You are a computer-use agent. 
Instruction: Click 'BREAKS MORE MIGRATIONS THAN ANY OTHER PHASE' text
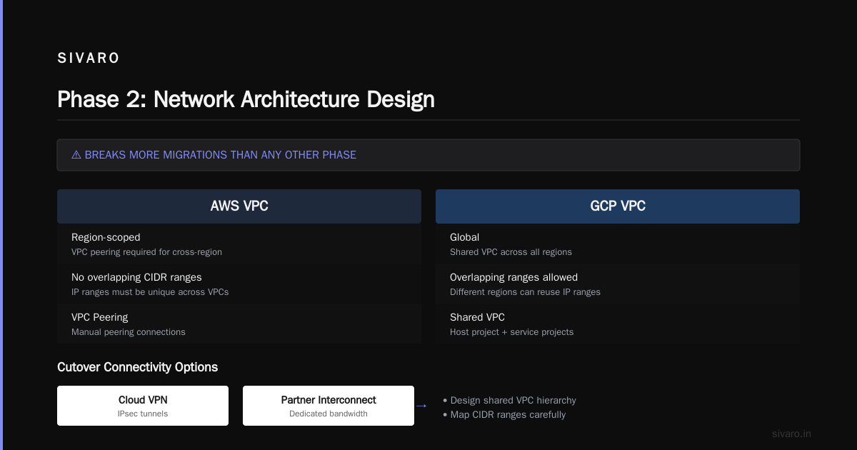coord(220,155)
